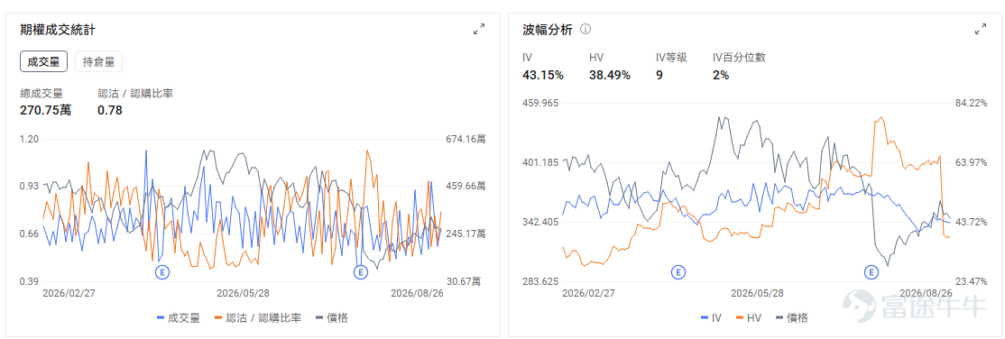Viewport: 1005px width, 339px height.
Task: Toggle the 成交量 legend series
Action: tap(179, 318)
